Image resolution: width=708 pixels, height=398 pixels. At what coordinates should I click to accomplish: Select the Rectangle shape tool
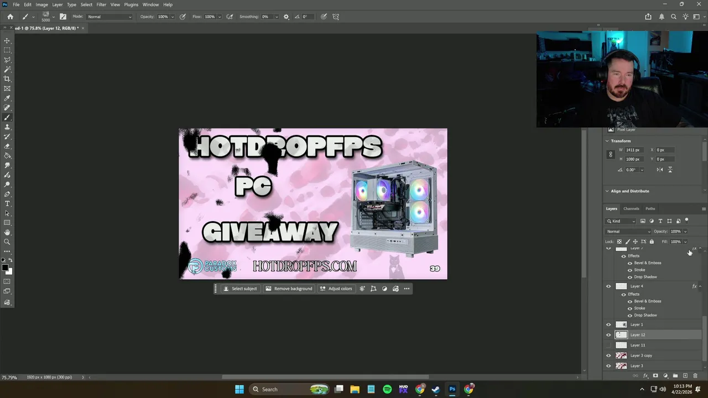(7, 223)
